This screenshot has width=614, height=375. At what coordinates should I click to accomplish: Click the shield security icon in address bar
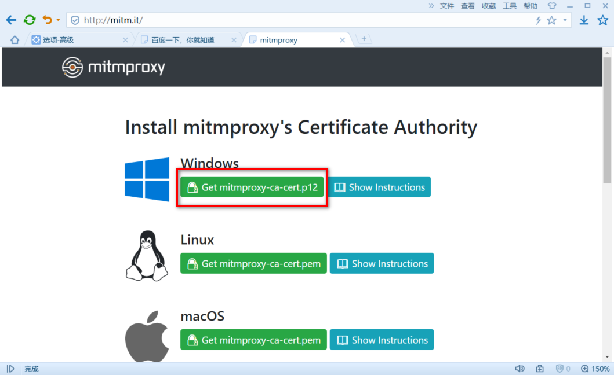[75, 20]
